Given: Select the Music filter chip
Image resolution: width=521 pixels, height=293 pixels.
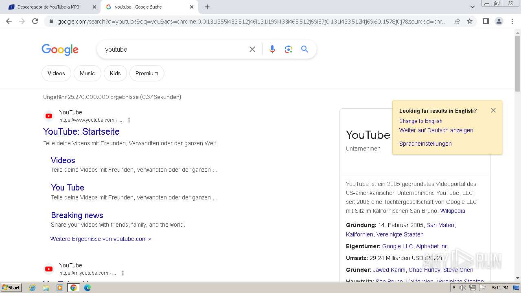Looking at the screenshot, I should point(87,73).
